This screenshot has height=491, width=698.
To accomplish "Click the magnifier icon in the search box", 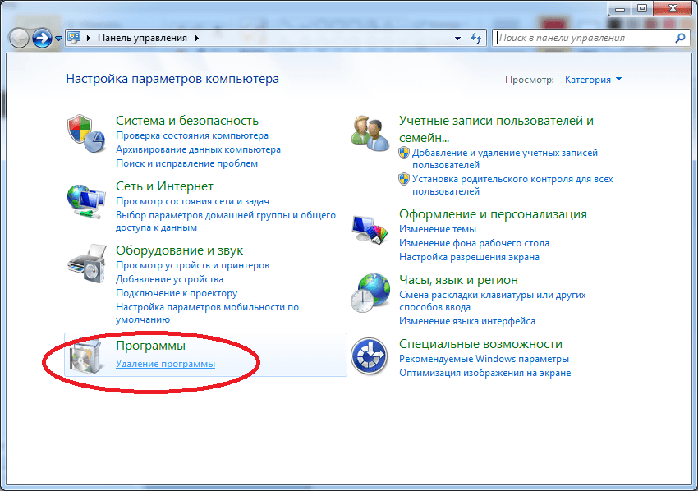I will pos(680,37).
